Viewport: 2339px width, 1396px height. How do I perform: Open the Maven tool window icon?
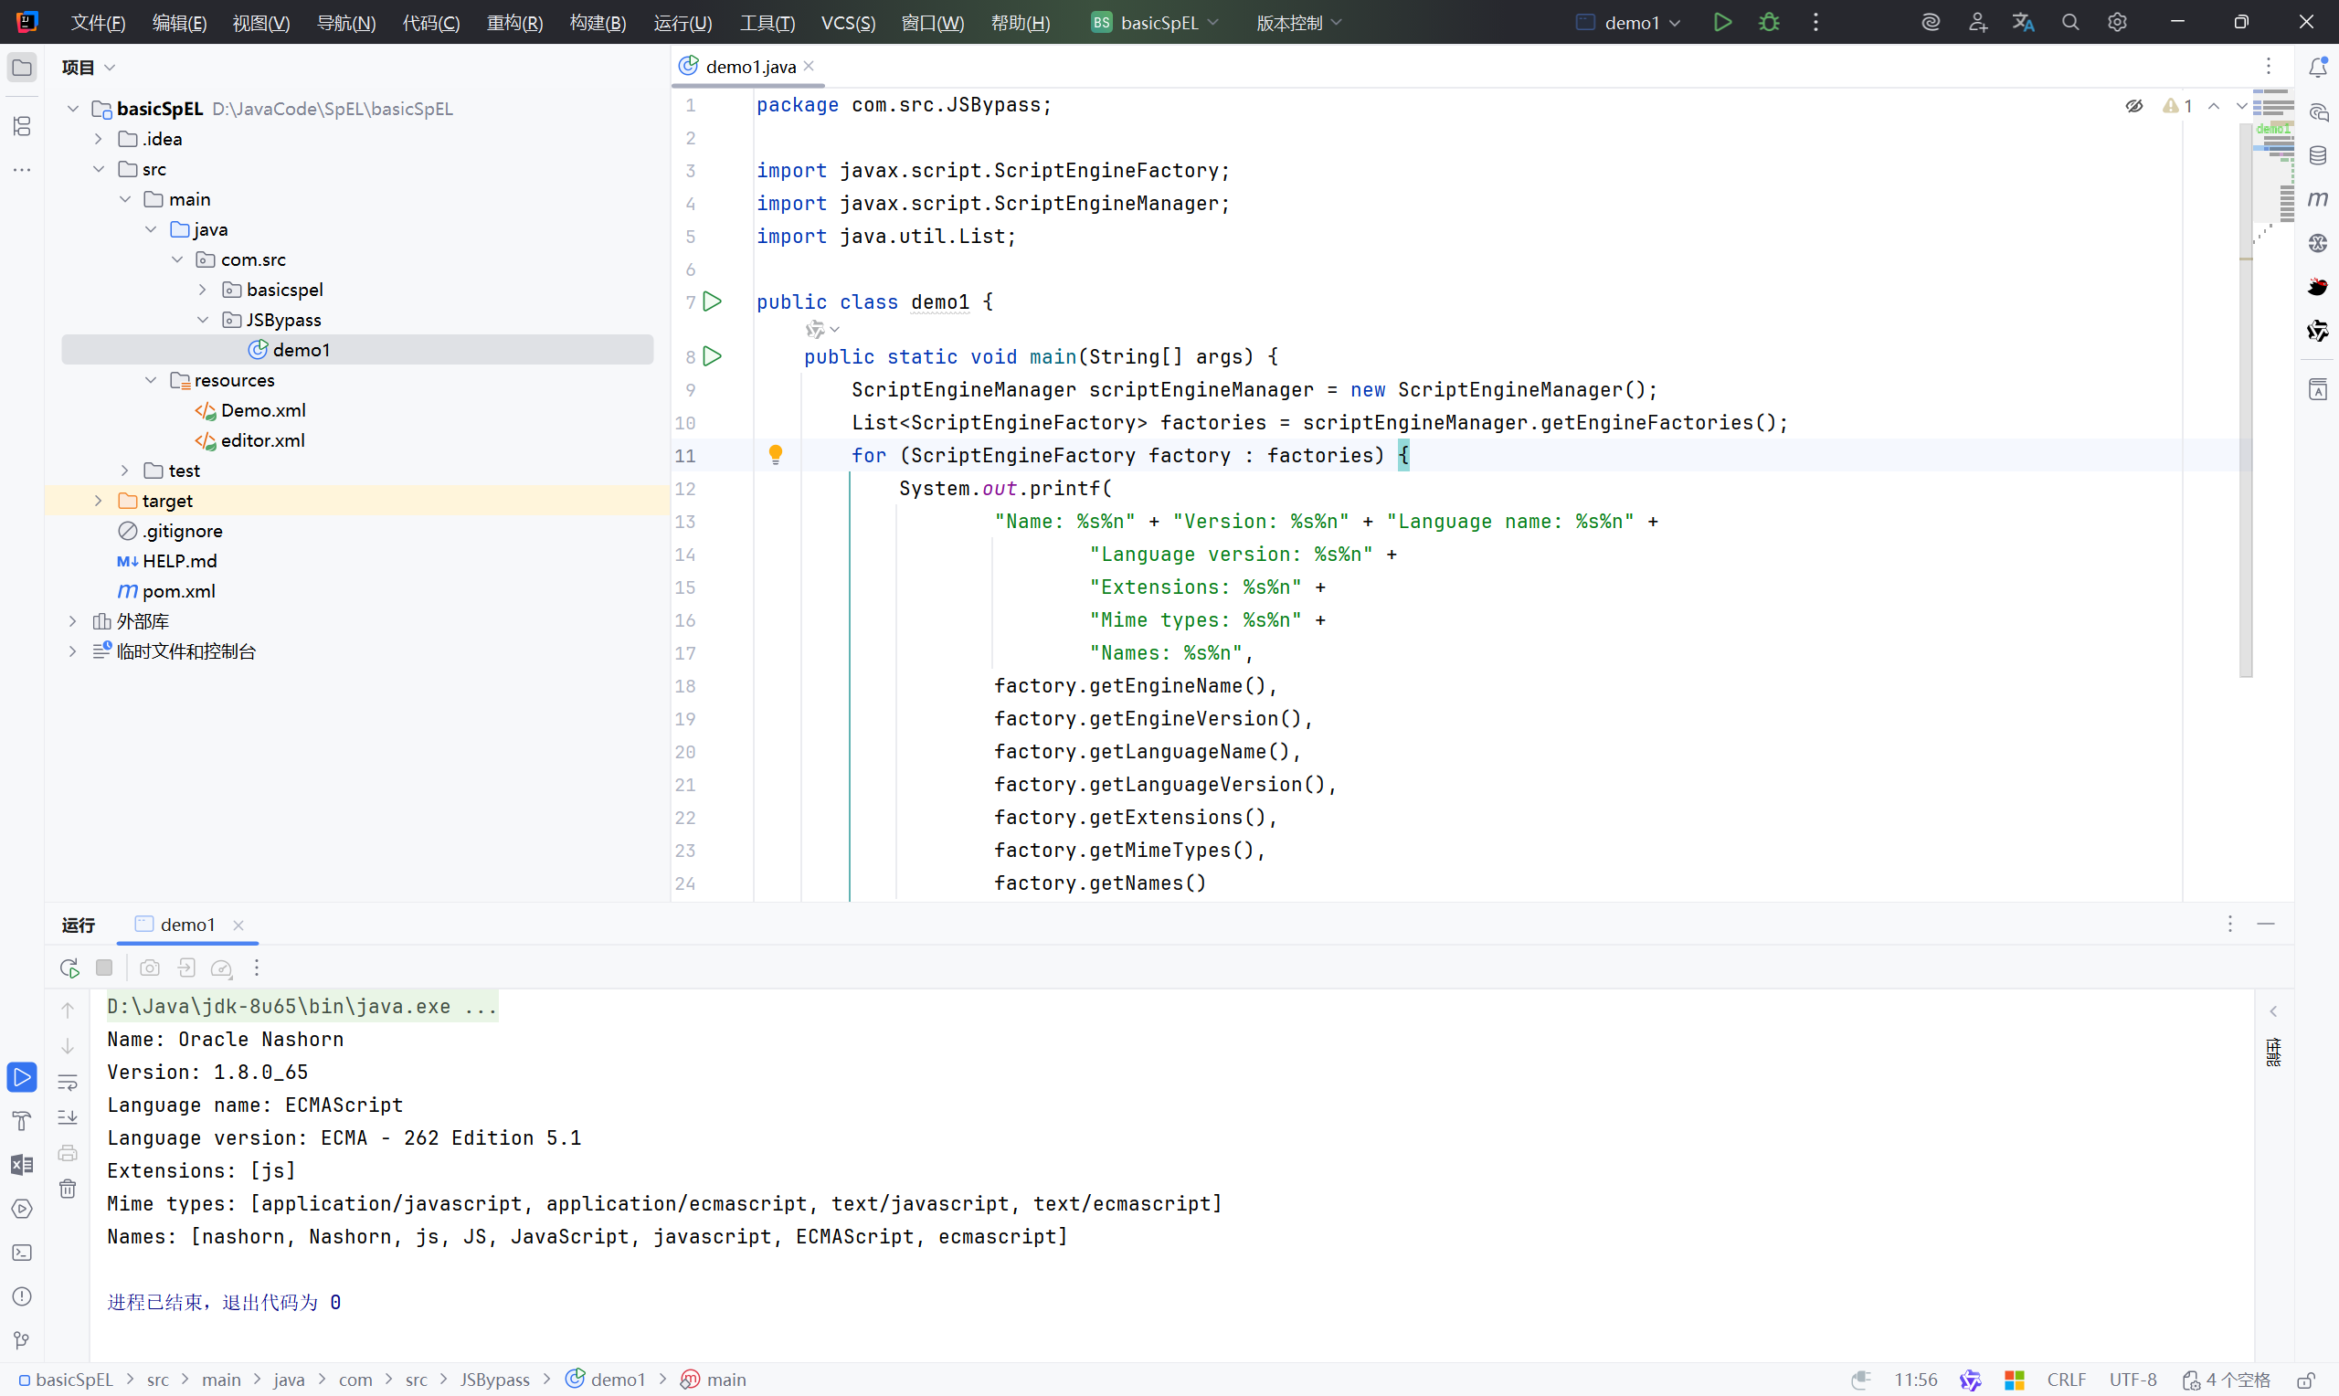(2317, 198)
